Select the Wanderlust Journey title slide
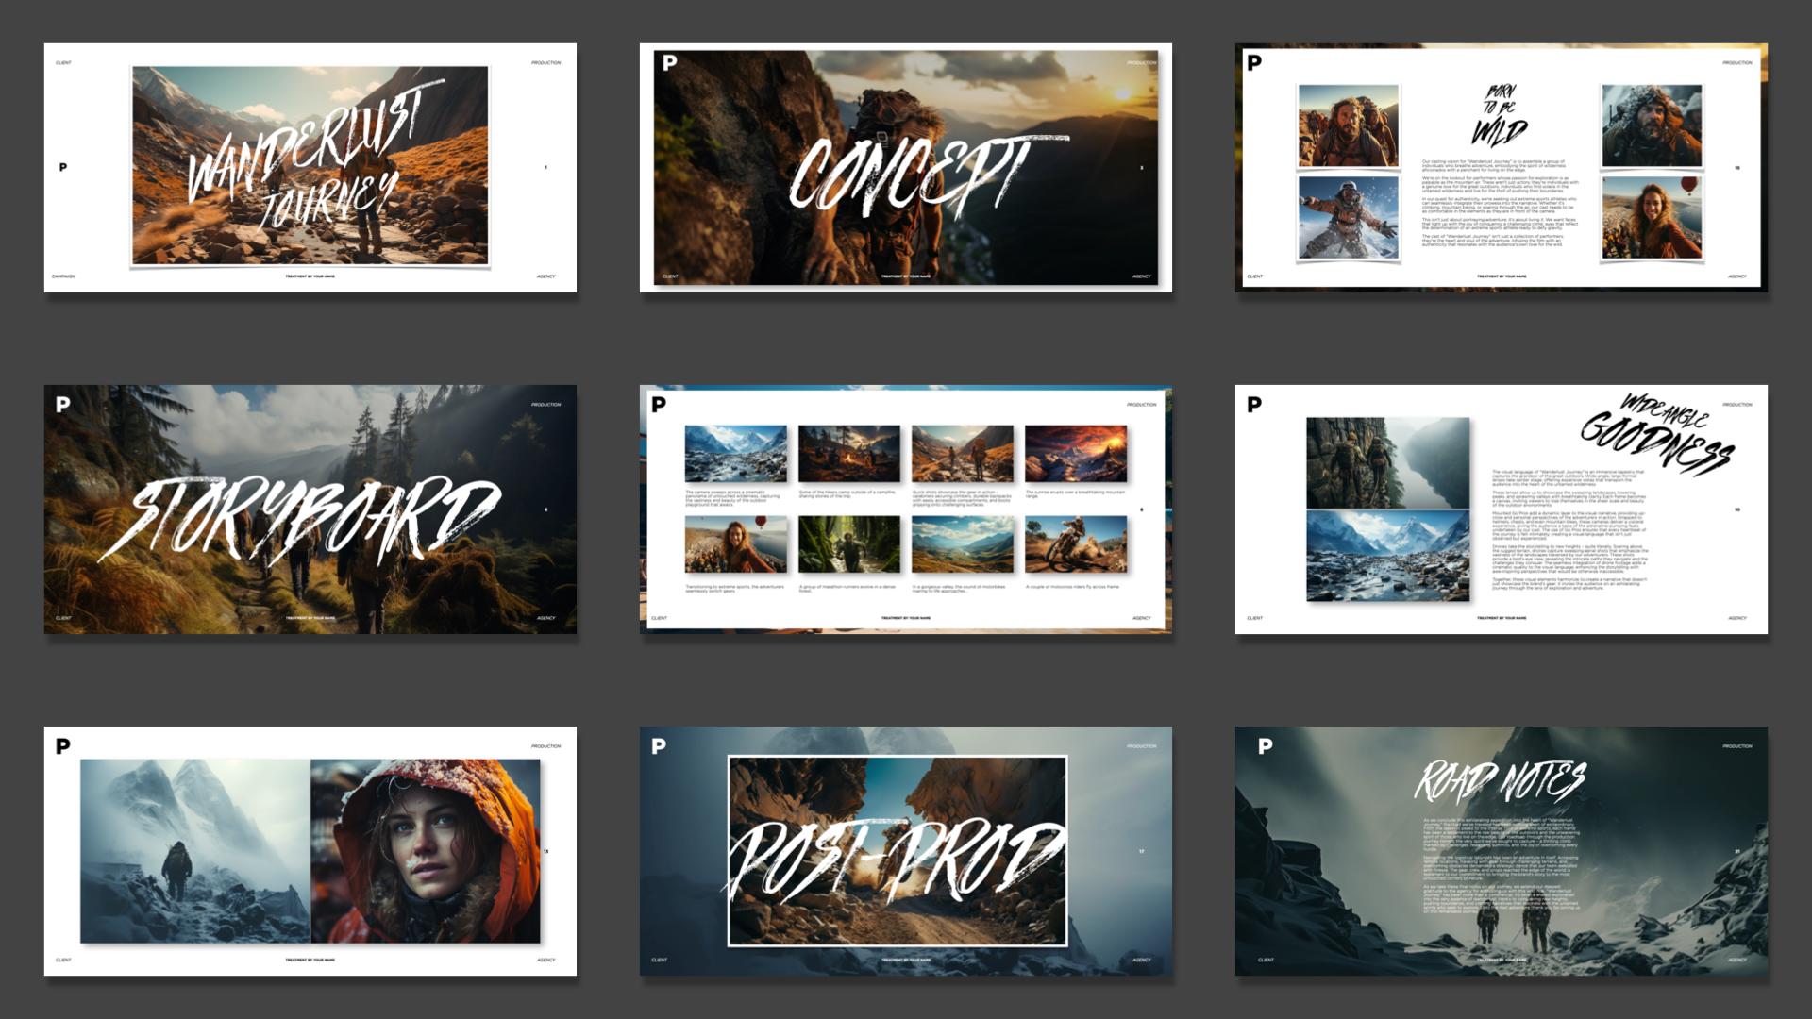Image resolution: width=1812 pixels, height=1019 pixels. tap(310, 168)
